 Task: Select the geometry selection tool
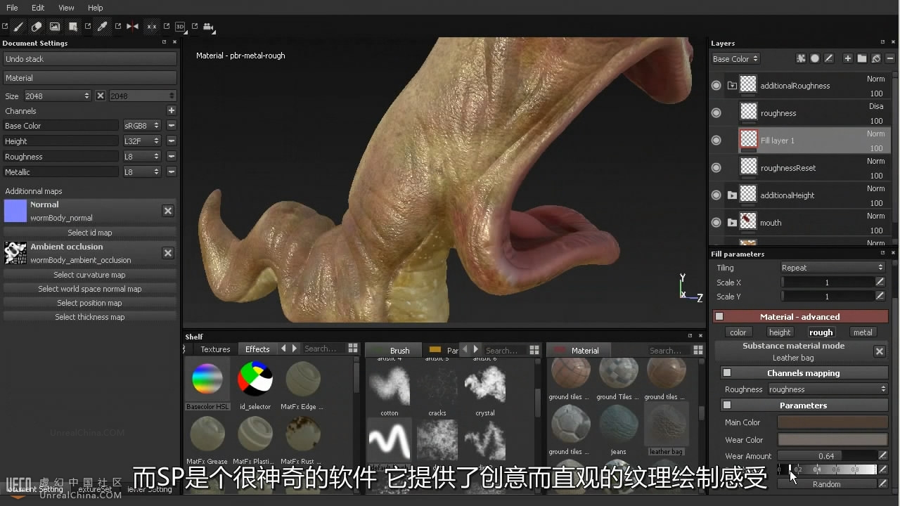pos(73,27)
